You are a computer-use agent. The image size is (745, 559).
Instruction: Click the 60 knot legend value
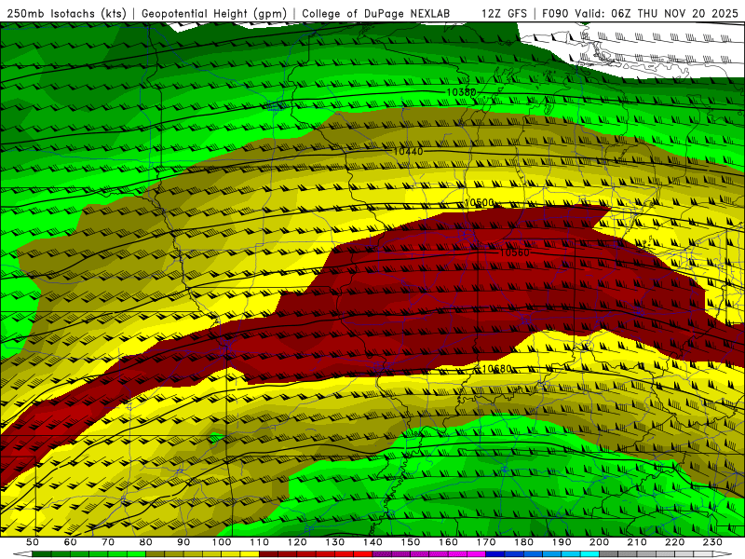click(x=70, y=542)
